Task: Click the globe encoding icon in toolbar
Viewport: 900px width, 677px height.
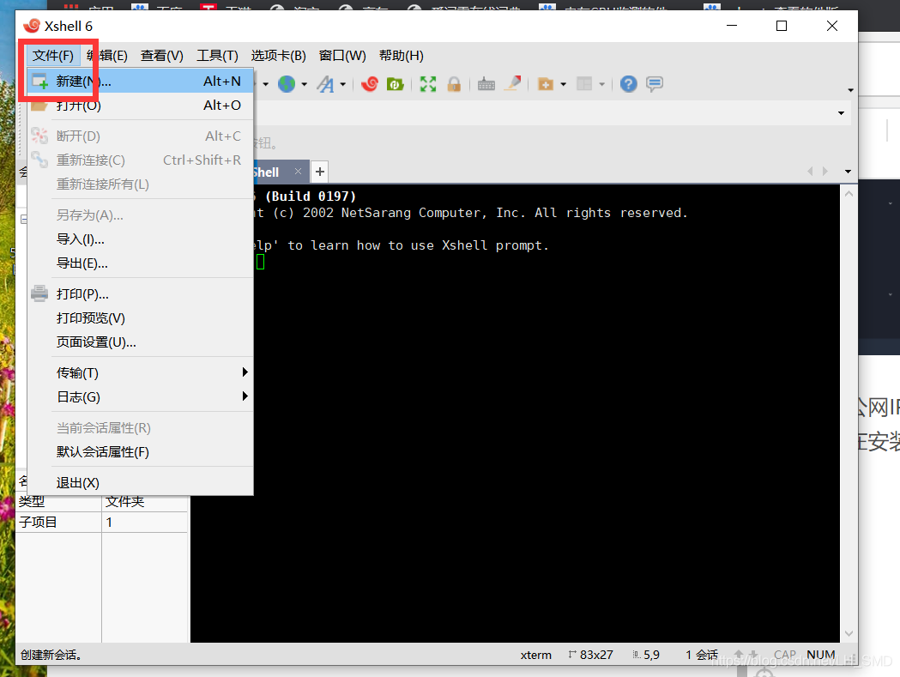Action: pos(287,84)
